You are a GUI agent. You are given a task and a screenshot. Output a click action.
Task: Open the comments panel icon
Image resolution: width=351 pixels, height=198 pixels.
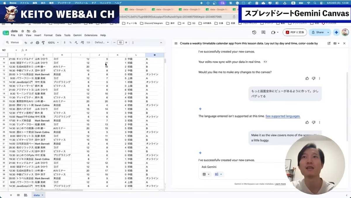[263, 32]
